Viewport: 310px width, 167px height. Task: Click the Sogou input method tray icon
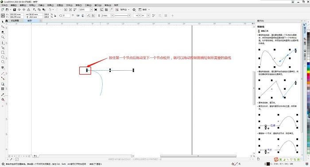point(276,159)
